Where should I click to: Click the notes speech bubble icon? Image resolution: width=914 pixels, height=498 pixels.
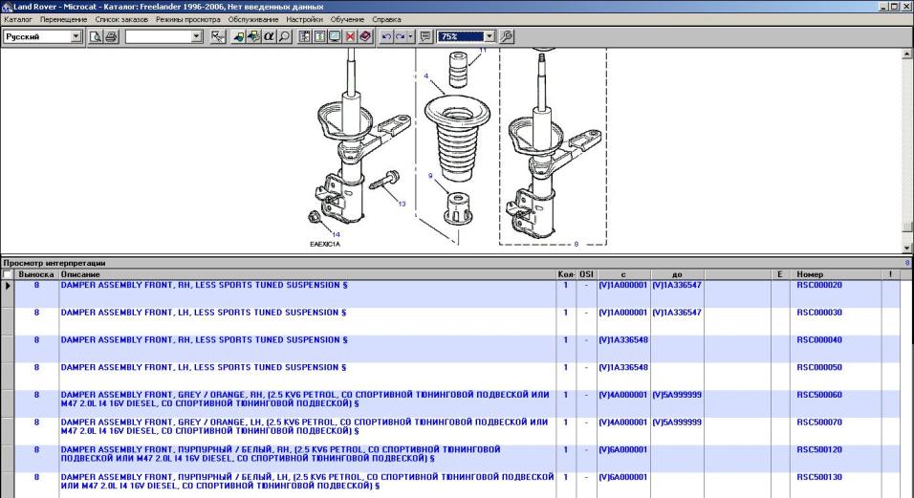coord(426,36)
